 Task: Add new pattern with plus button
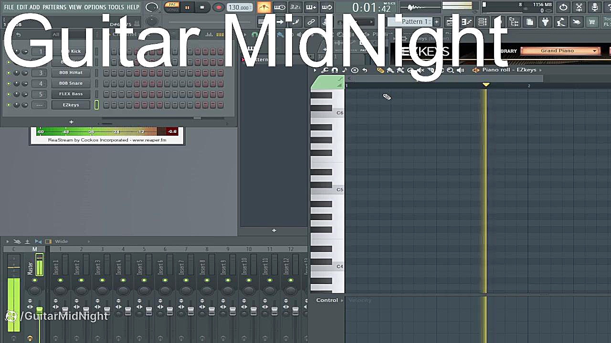[x=436, y=22]
